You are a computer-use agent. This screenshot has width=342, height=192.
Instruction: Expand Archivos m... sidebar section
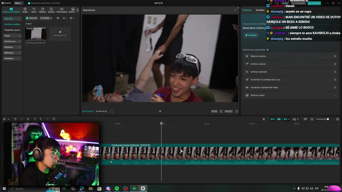click(x=12, y=41)
